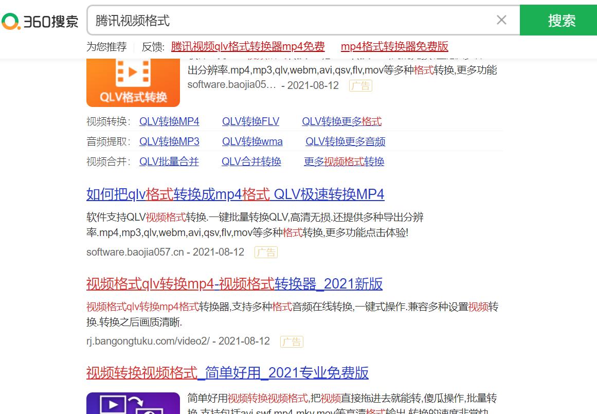Click the clear (X) icon in search box
Image resolution: width=597 pixels, height=414 pixels.
click(501, 21)
